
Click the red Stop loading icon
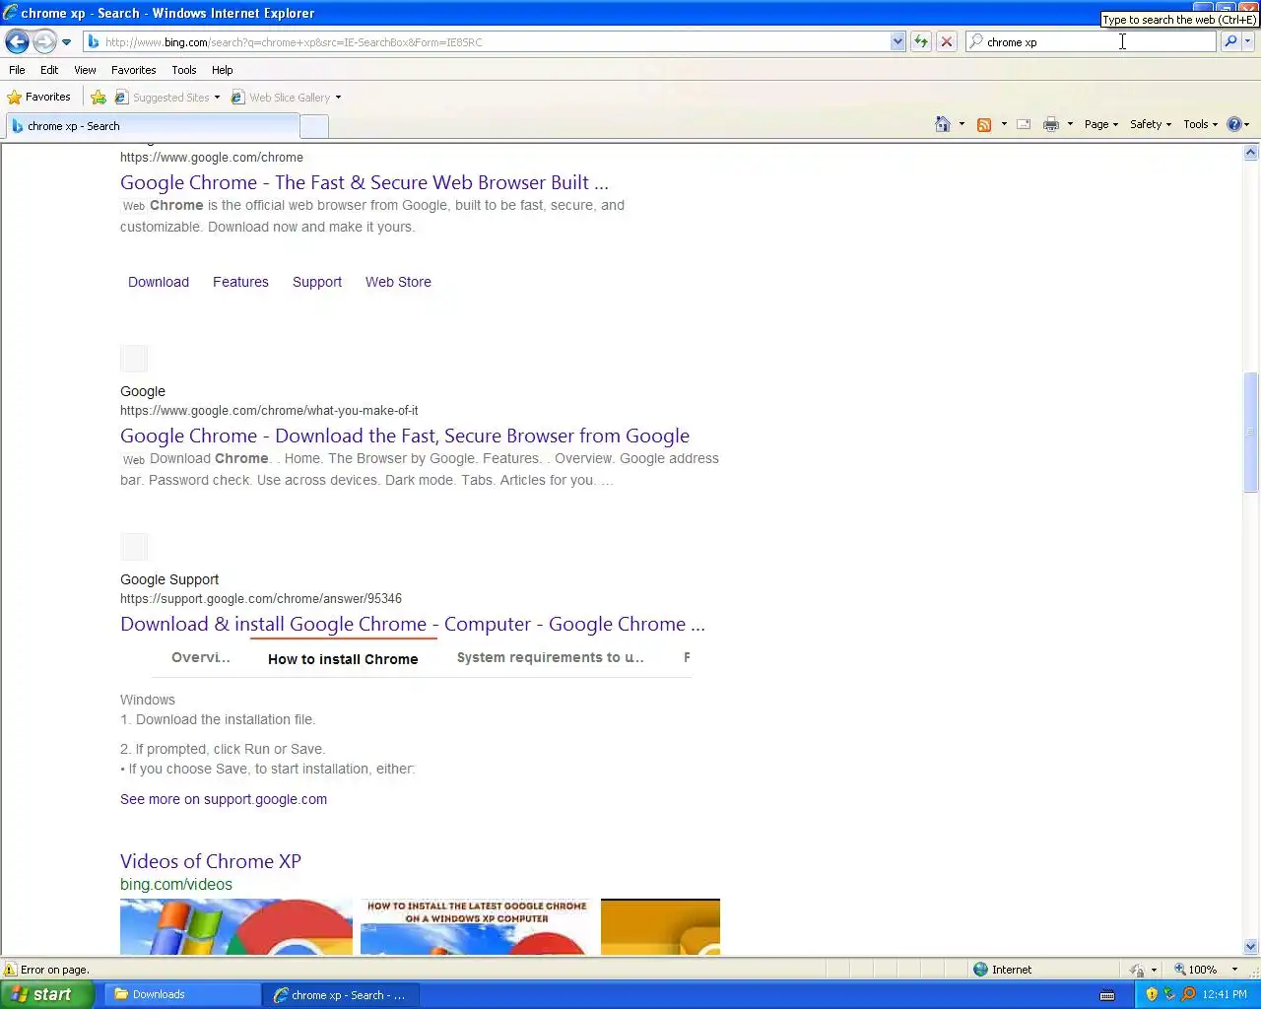pos(947,41)
